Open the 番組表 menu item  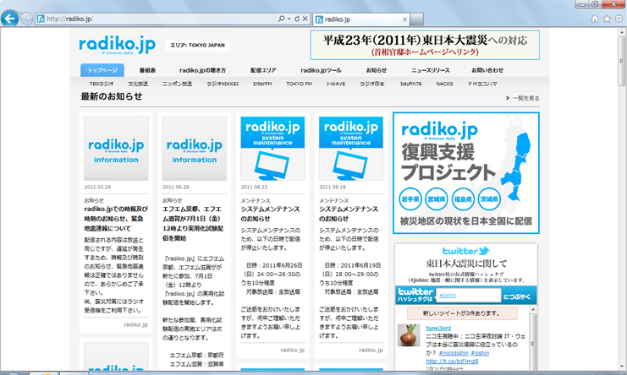147,70
